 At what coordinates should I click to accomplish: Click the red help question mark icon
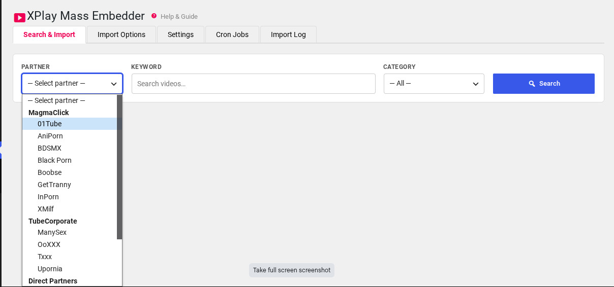[154, 16]
